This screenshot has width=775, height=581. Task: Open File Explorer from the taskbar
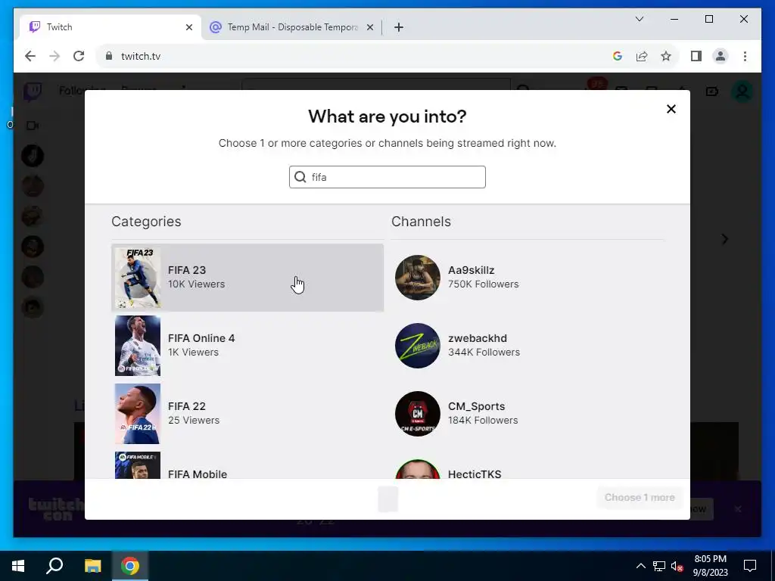coord(92,566)
